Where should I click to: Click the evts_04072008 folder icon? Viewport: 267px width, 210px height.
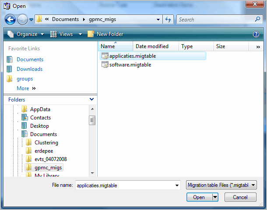(28, 159)
